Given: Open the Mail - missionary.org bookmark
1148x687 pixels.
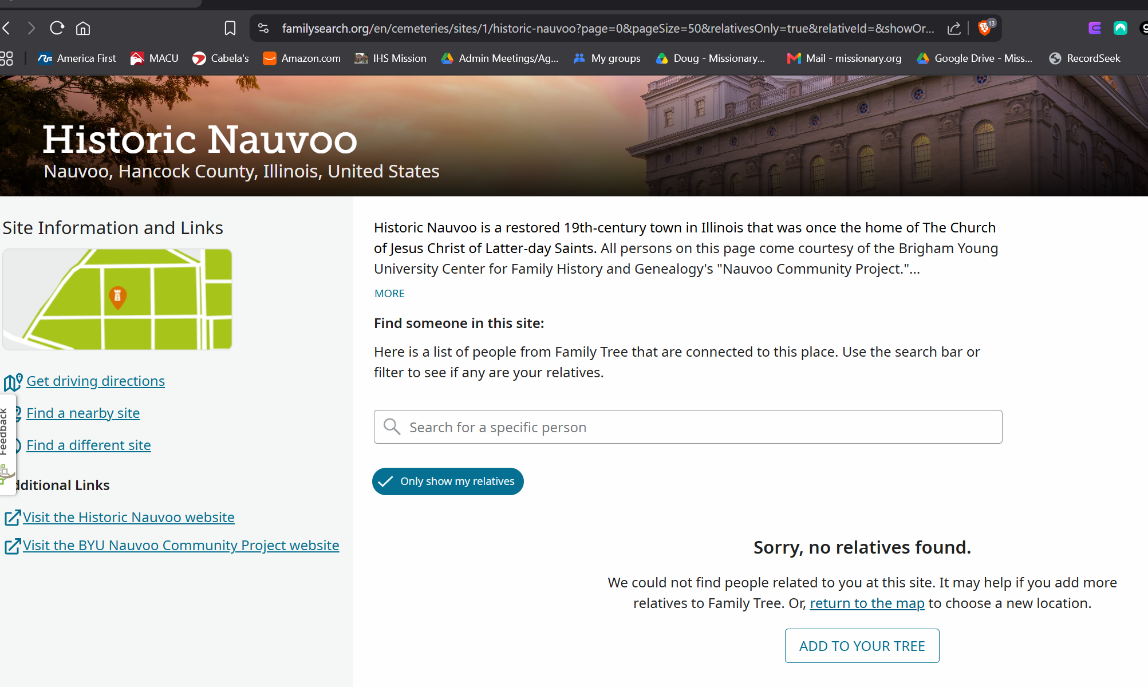Looking at the screenshot, I should pos(845,58).
